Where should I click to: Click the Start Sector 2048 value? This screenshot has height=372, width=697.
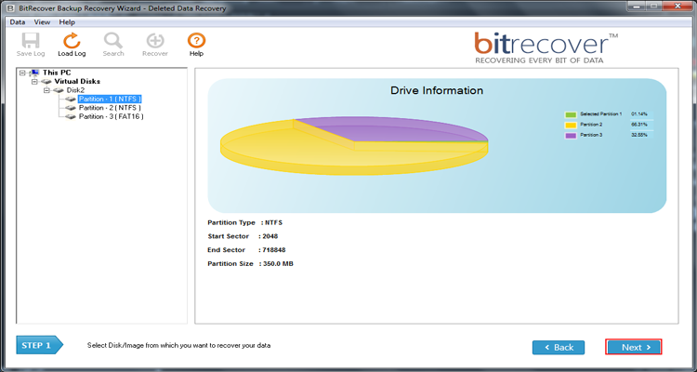click(x=270, y=236)
